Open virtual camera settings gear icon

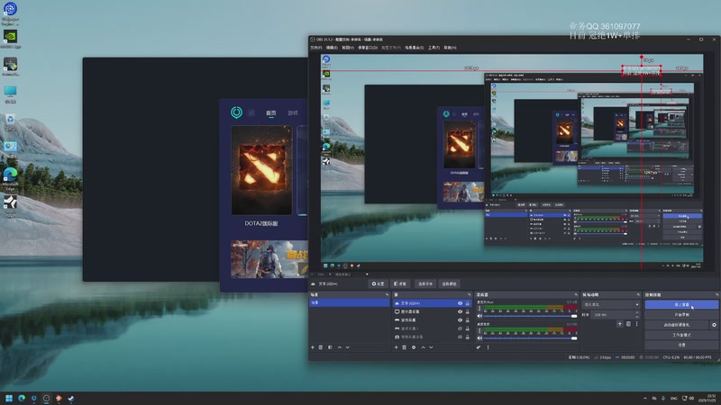coord(714,325)
